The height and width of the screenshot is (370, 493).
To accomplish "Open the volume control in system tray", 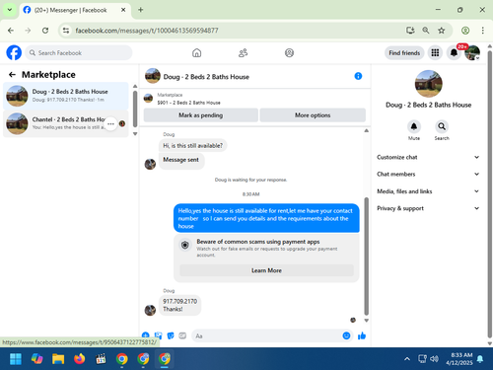I will point(434,359).
